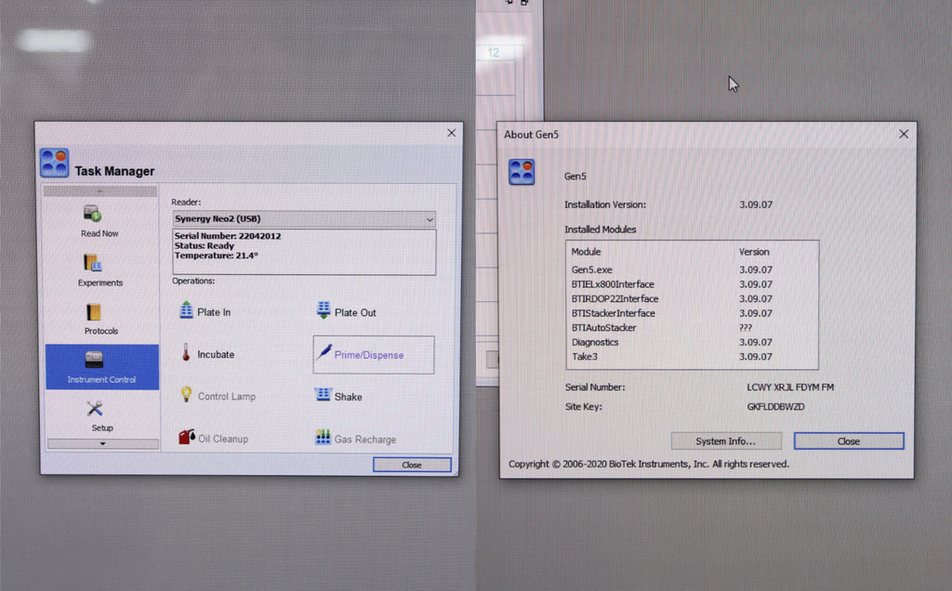Launch the Shake operation
The width and height of the screenshot is (952, 591).
pos(338,396)
